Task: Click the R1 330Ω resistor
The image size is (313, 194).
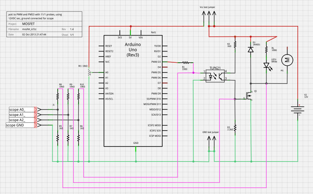Action: (186, 62)
